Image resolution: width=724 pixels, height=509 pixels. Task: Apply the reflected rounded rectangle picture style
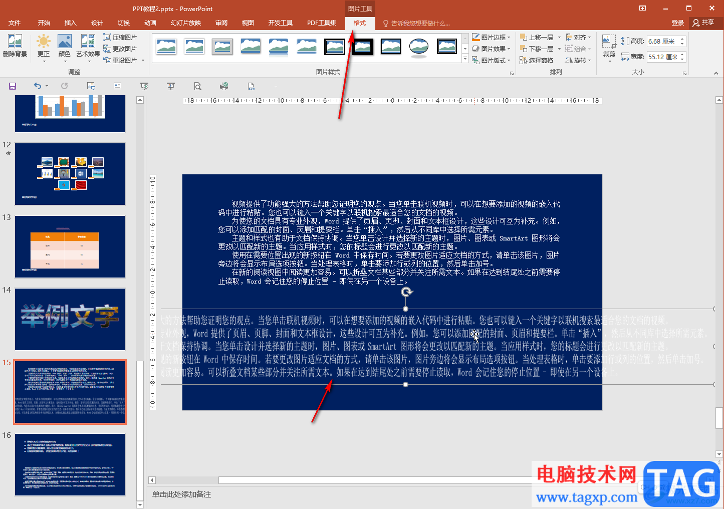(278, 47)
